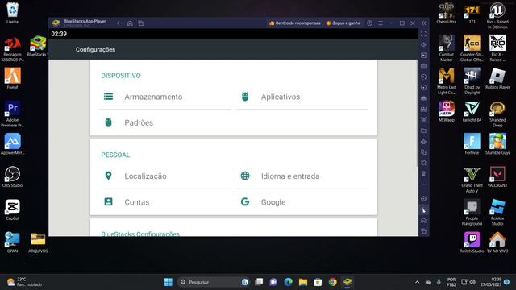Viewport: 516px width, 290px height.
Task: Click the Configurações header title
Action: point(95,49)
